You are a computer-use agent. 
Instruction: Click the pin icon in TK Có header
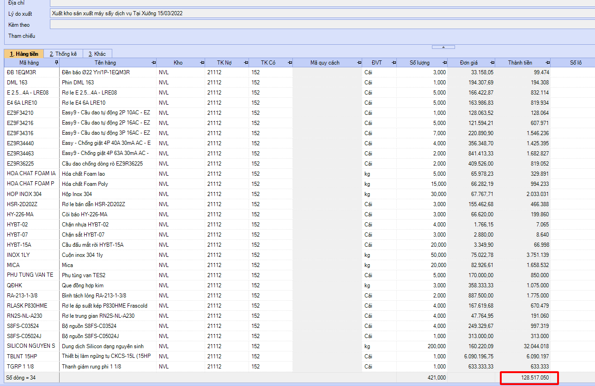(x=289, y=63)
